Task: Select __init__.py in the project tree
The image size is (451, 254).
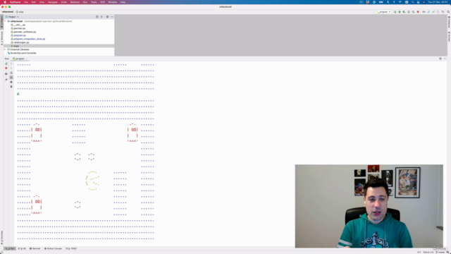Action: click(18, 25)
